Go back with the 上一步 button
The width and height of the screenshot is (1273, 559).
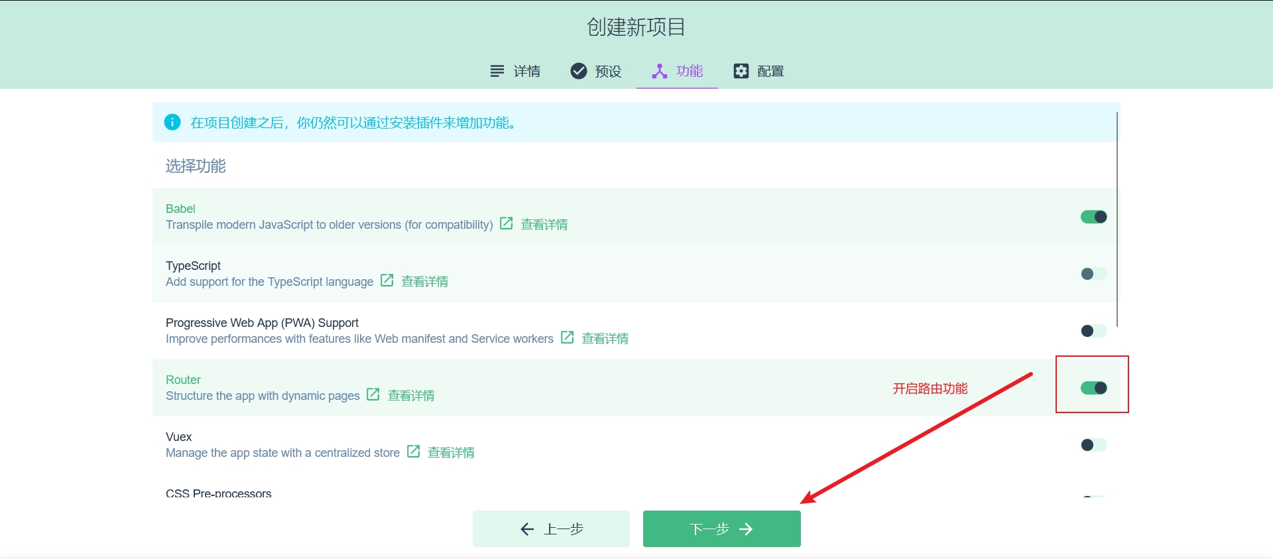551,528
